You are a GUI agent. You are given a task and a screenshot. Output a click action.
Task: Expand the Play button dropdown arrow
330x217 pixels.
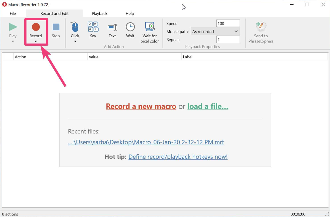(13, 41)
